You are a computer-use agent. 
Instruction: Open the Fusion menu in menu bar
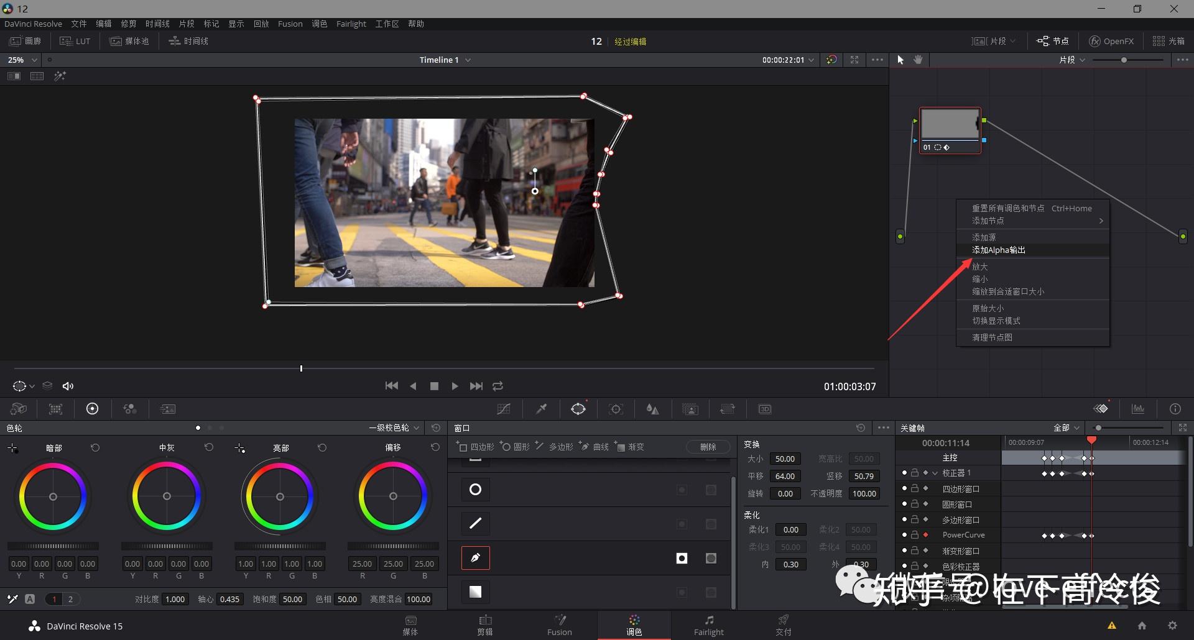(290, 24)
